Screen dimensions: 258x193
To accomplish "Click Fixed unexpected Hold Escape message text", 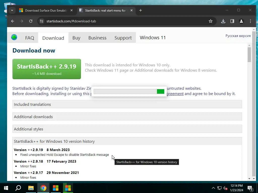I will (64, 155).
